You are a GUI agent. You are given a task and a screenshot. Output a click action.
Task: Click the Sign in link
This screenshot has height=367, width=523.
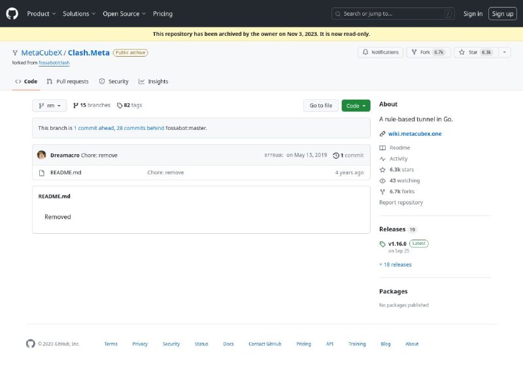[x=473, y=14]
